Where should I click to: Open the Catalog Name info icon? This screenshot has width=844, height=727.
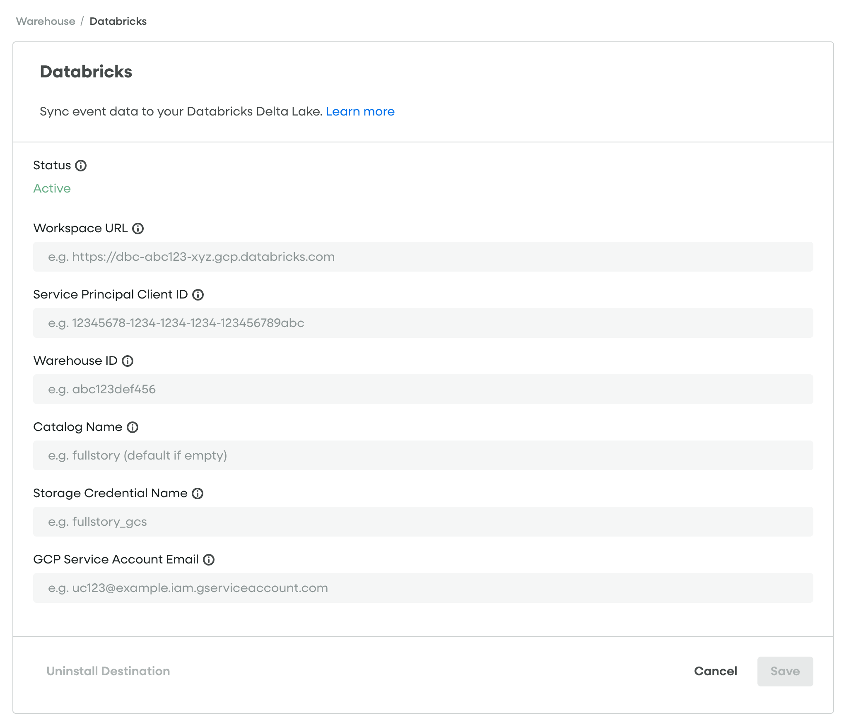click(x=133, y=427)
